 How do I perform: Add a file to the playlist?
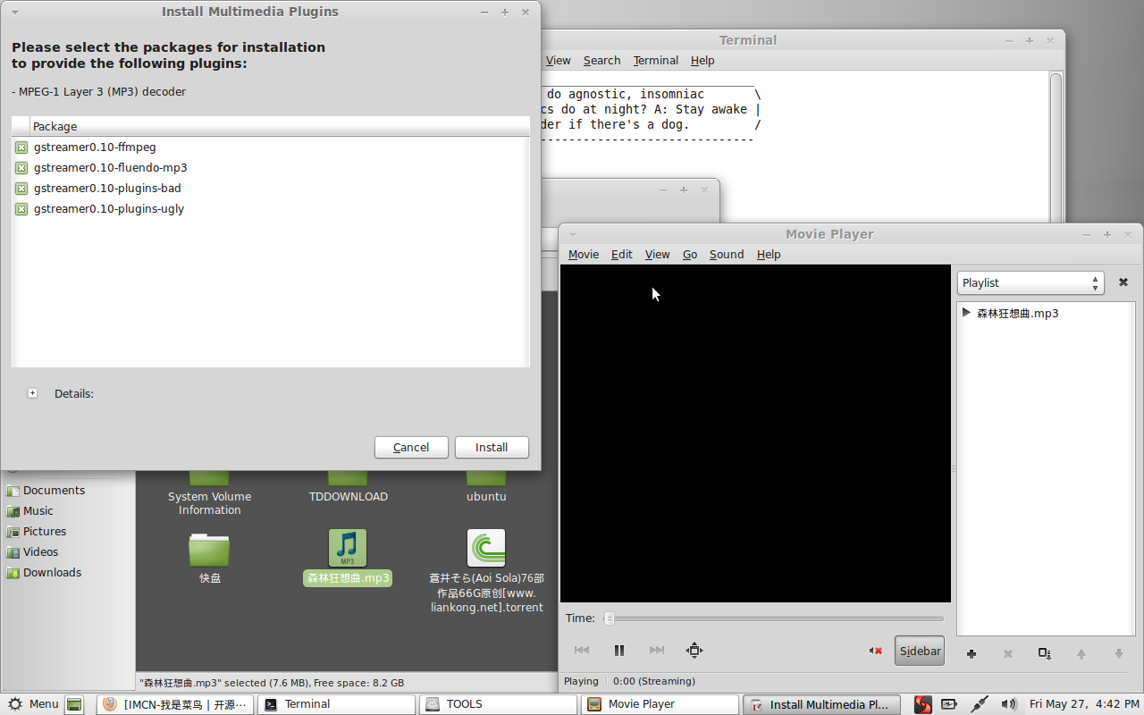pyautogui.click(x=971, y=654)
